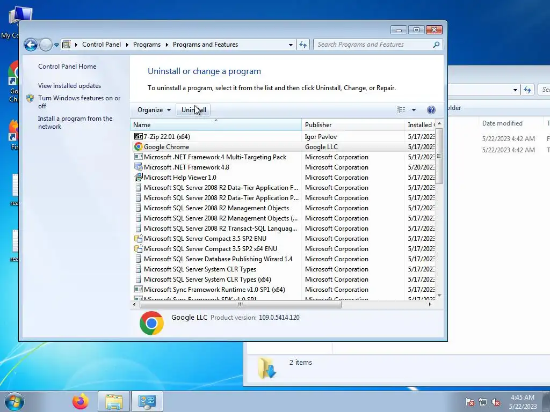Image resolution: width=550 pixels, height=412 pixels.
Task: Click icon of Sync Framework Runtime v1.0 SP1 (x64)
Action: click(138, 289)
